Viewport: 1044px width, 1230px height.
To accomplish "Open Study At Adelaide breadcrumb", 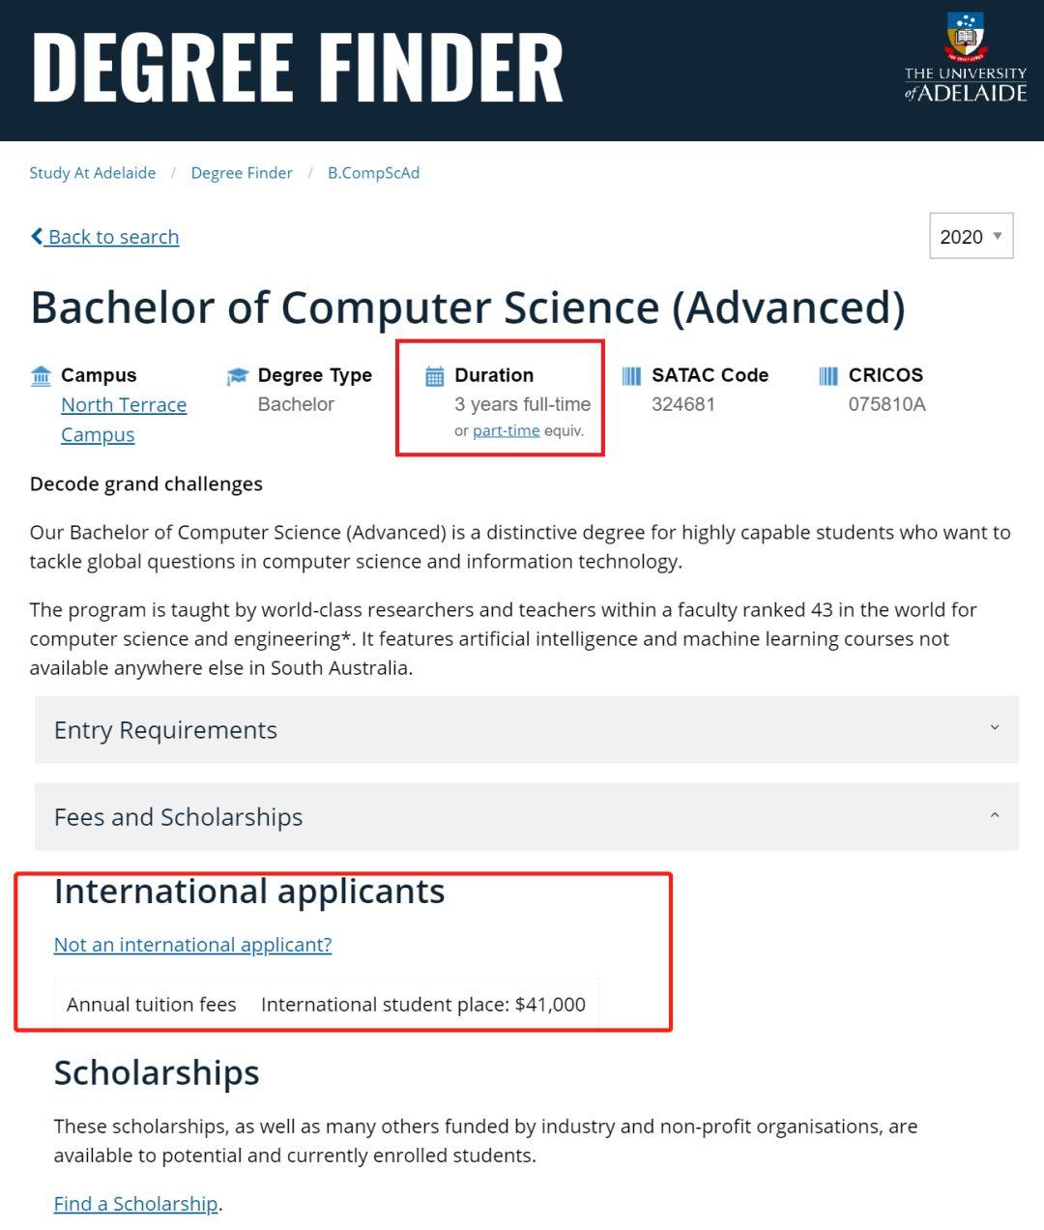I will coord(93,173).
